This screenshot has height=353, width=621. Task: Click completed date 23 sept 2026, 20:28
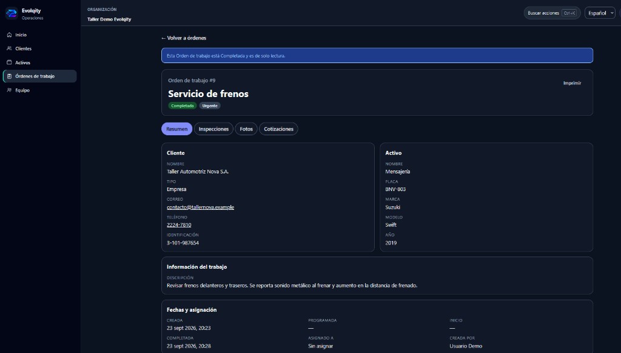pos(189,346)
